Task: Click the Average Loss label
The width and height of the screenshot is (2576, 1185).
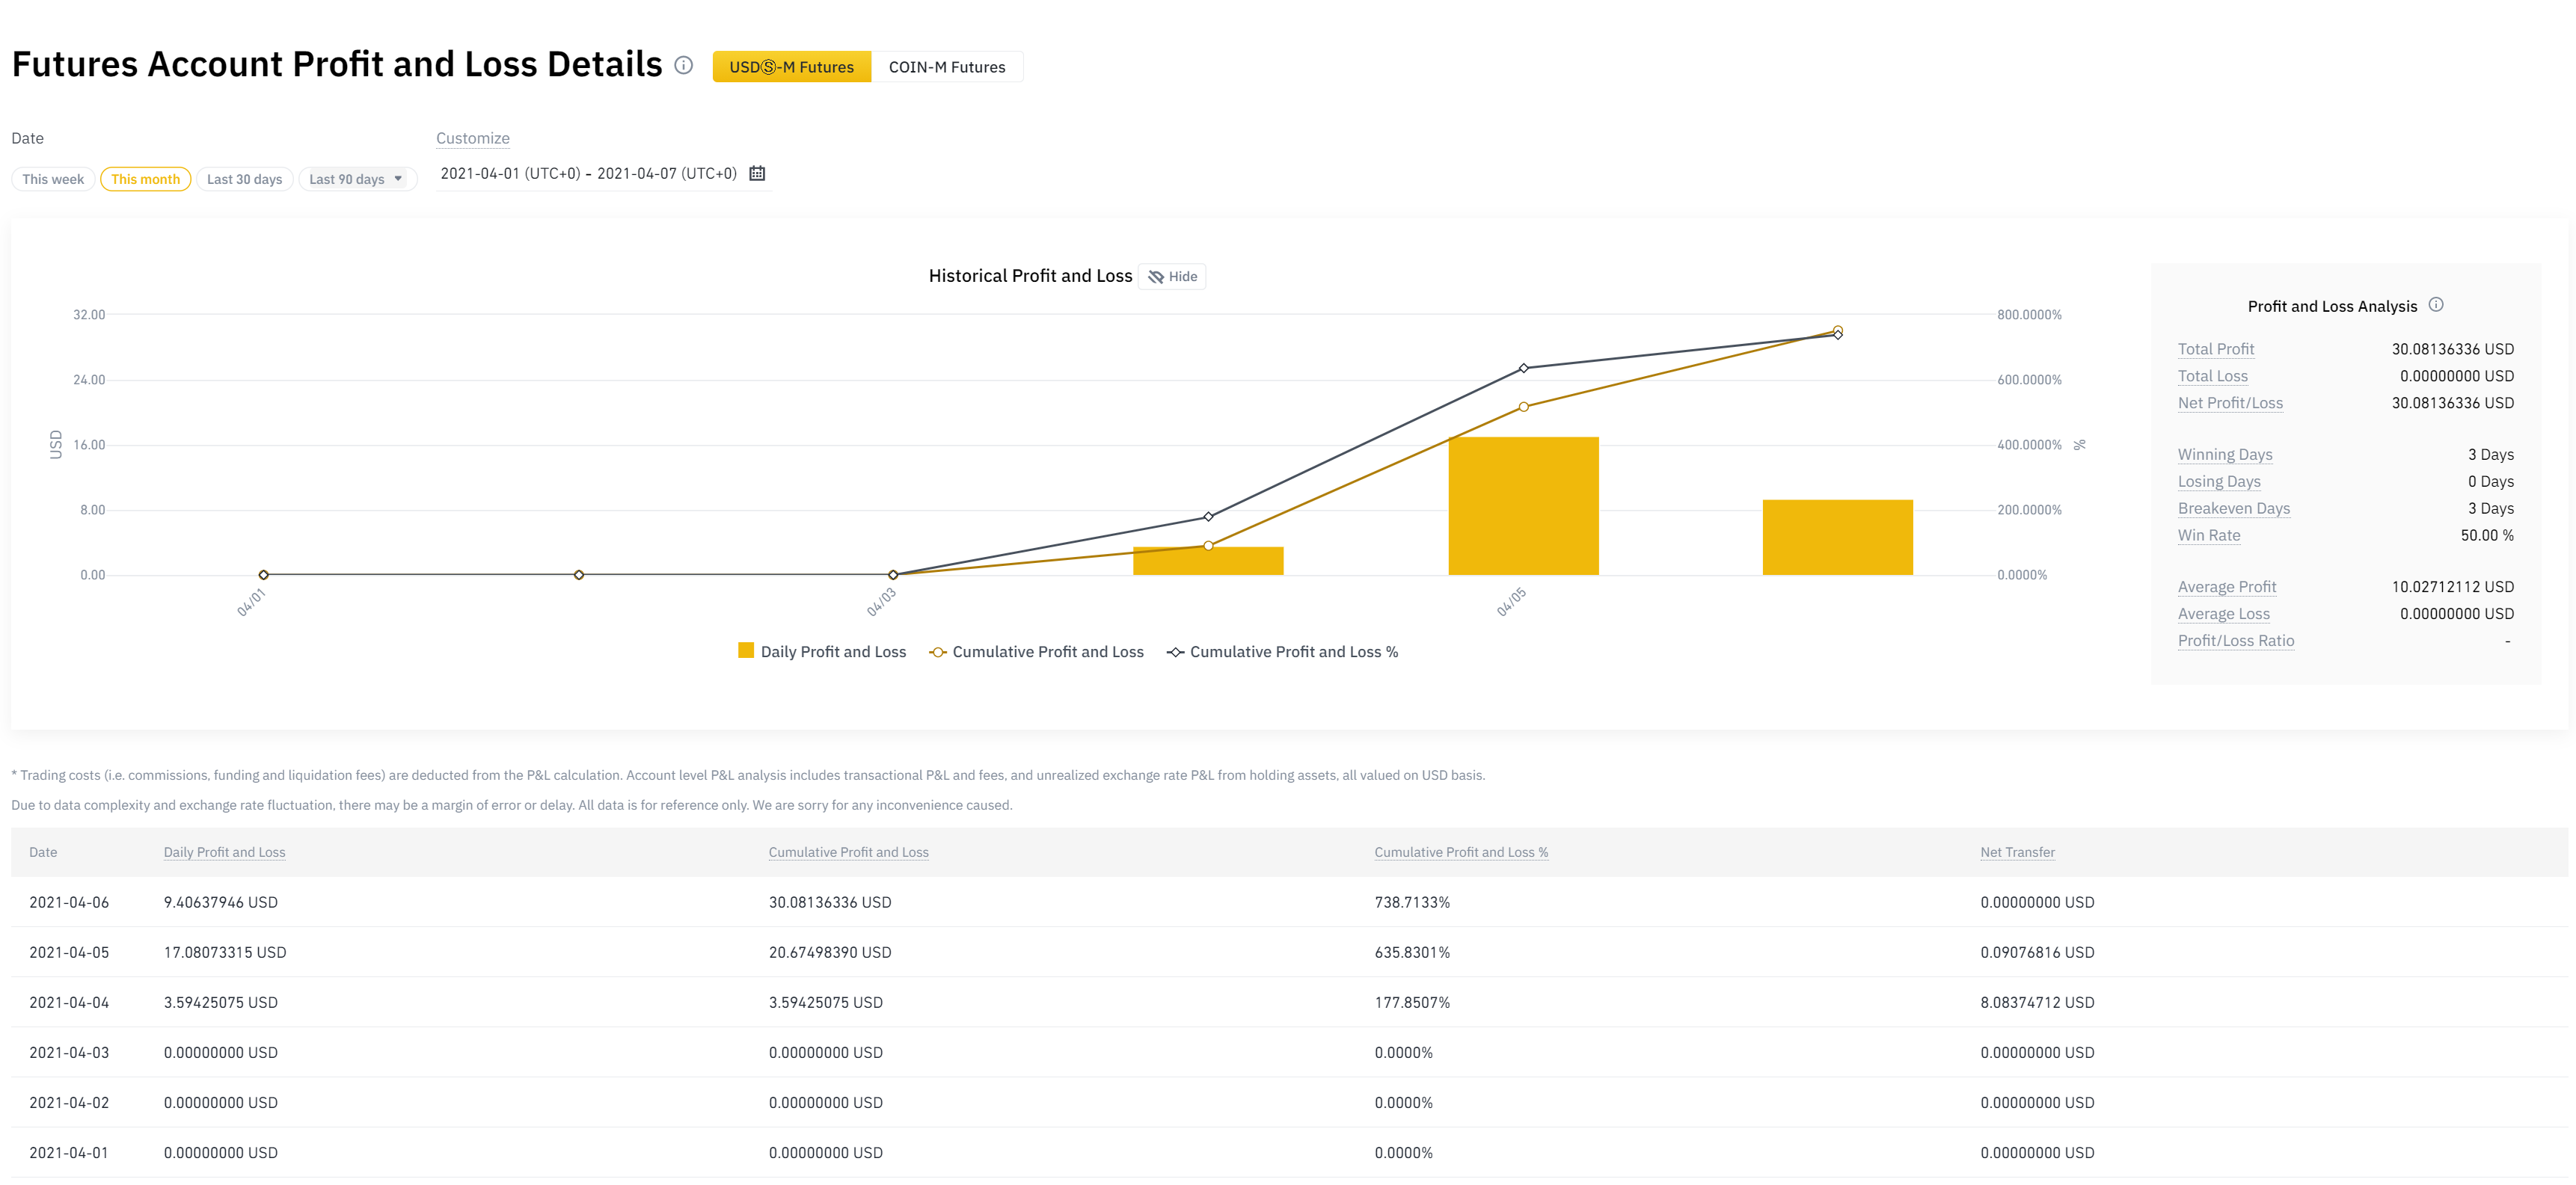Action: (2223, 614)
